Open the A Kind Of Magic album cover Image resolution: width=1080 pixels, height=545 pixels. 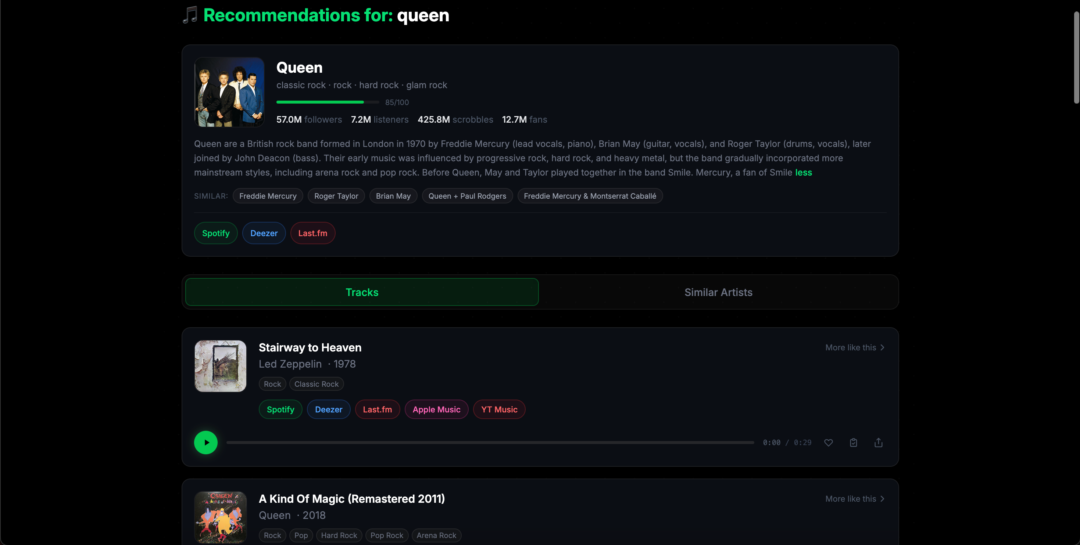[x=220, y=517]
